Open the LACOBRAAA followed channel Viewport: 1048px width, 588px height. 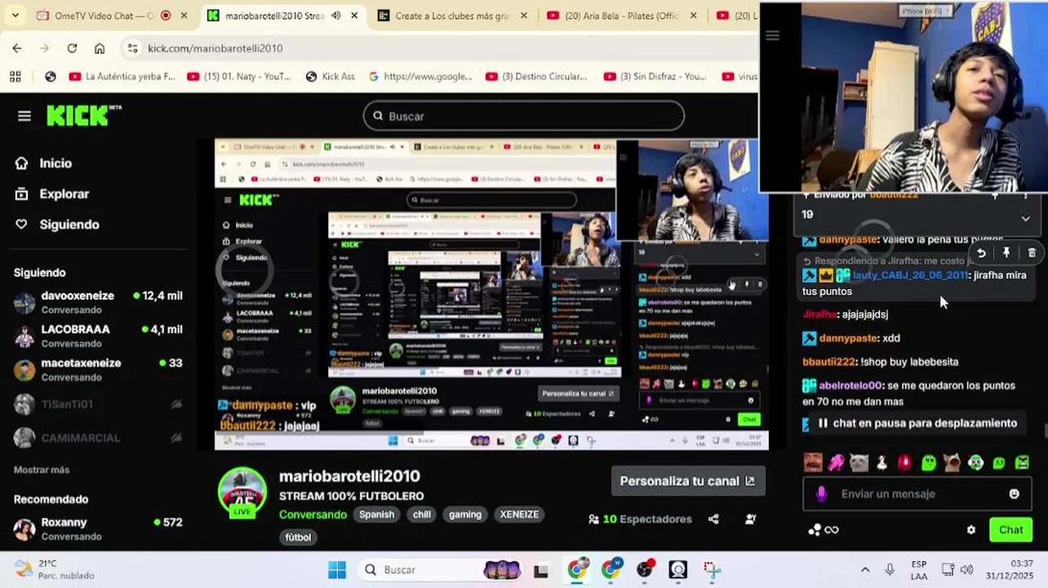98,336
